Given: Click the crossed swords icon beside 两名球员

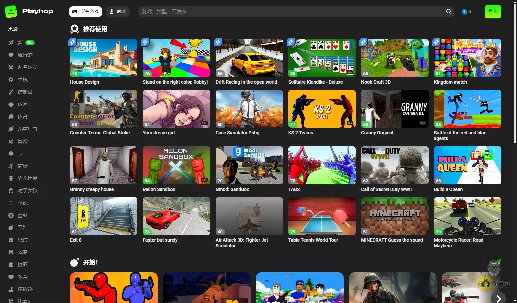Looking at the screenshot, I should (11, 67).
